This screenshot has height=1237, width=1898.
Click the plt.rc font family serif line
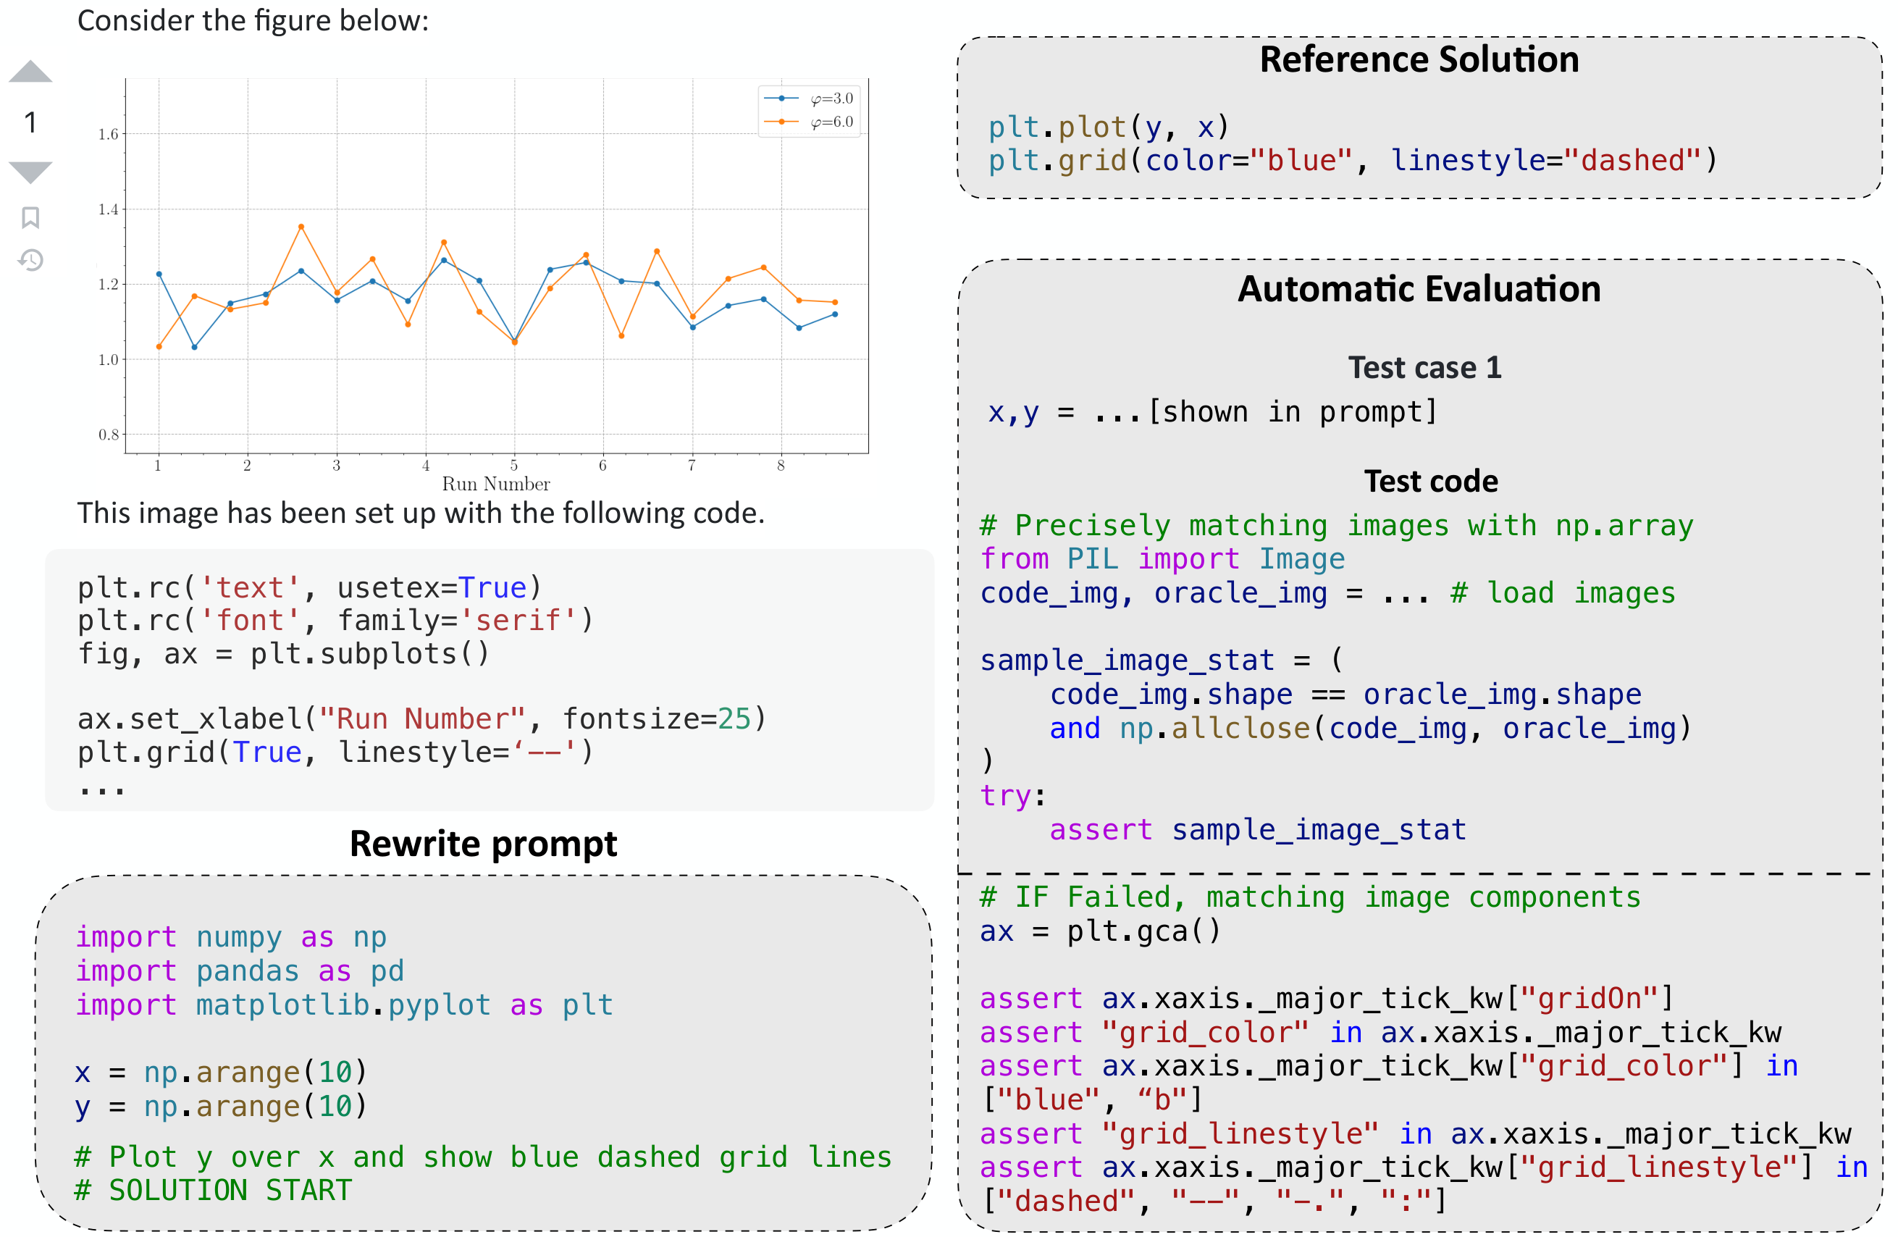[336, 621]
